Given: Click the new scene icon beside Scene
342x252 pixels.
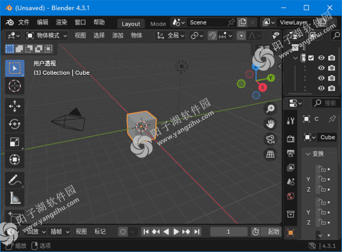Looking at the screenshot, I should click(x=242, y=22).
